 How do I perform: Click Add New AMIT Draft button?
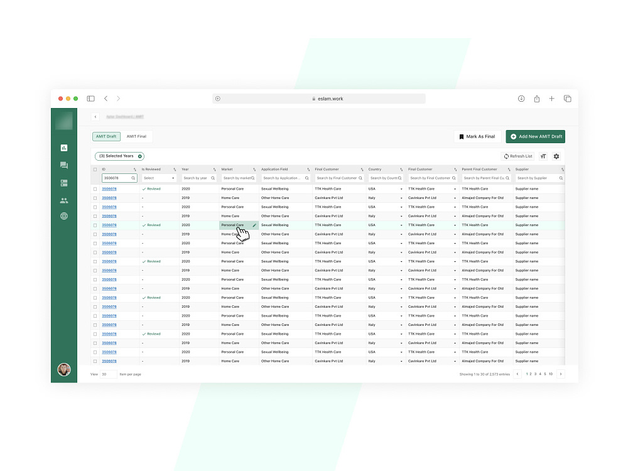536,136
